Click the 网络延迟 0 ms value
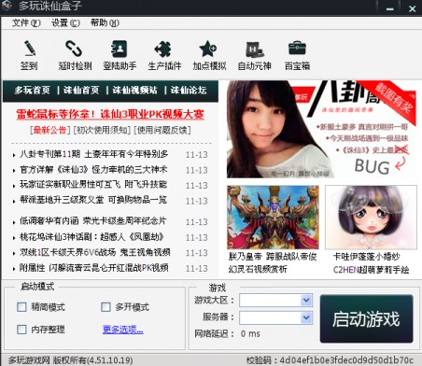 coord(250,334)
